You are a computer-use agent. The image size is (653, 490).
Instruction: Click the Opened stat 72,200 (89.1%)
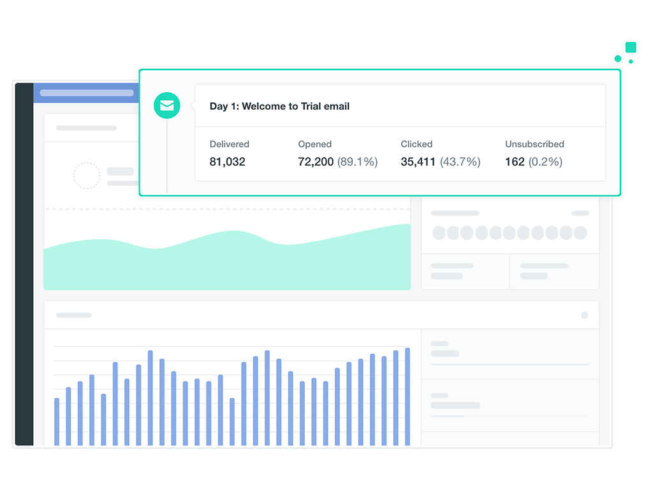(x=337, y=162)
